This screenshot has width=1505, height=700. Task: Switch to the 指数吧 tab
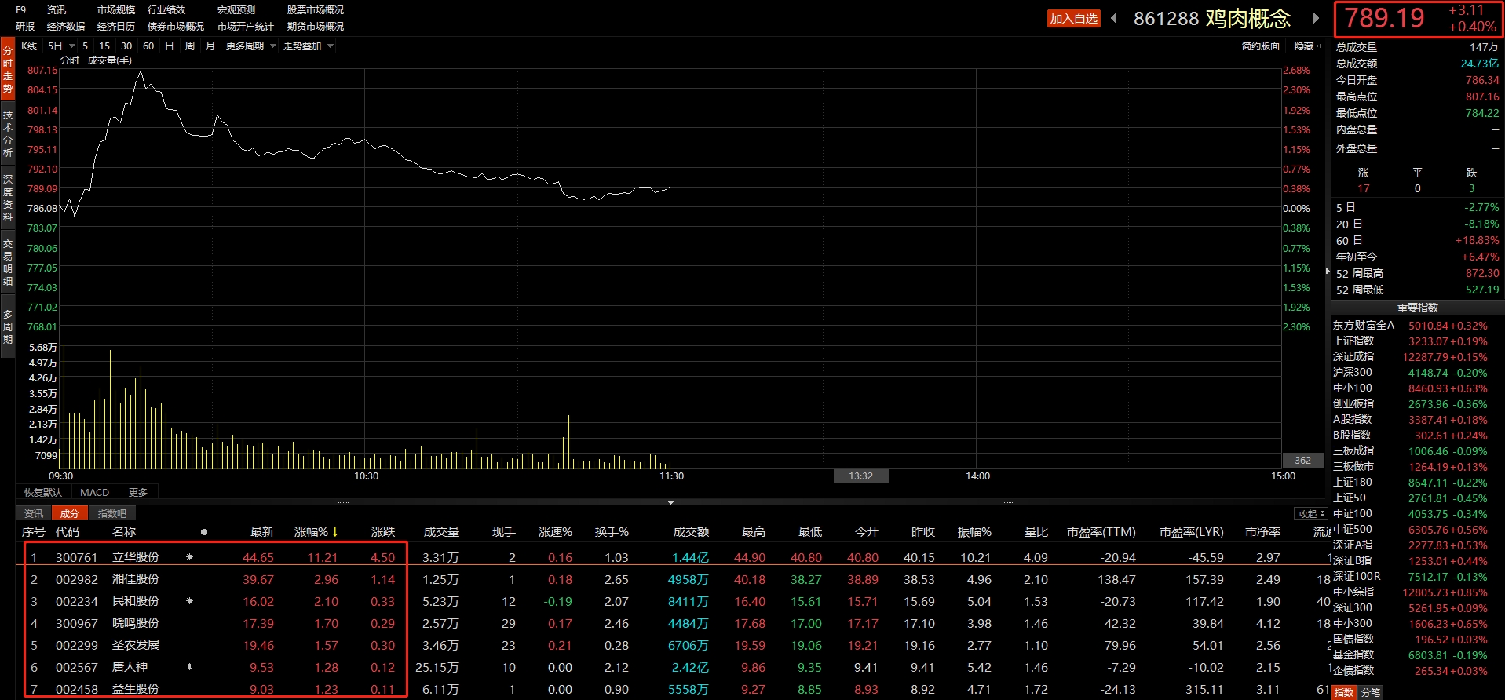(x=112, y=513)
